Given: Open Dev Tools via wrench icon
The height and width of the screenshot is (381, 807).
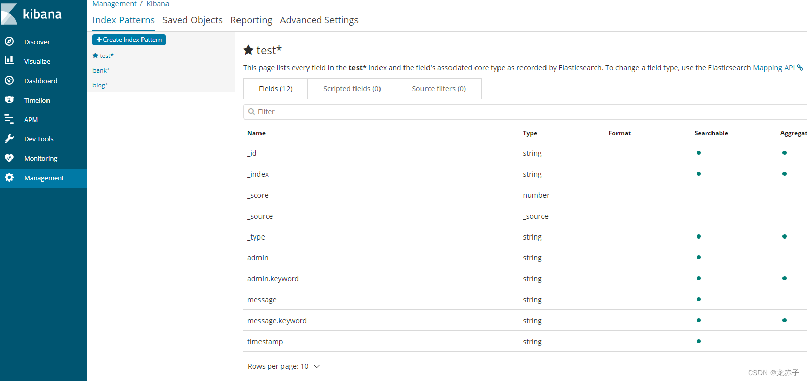Looking at the screenshot, I should [9, 138].
